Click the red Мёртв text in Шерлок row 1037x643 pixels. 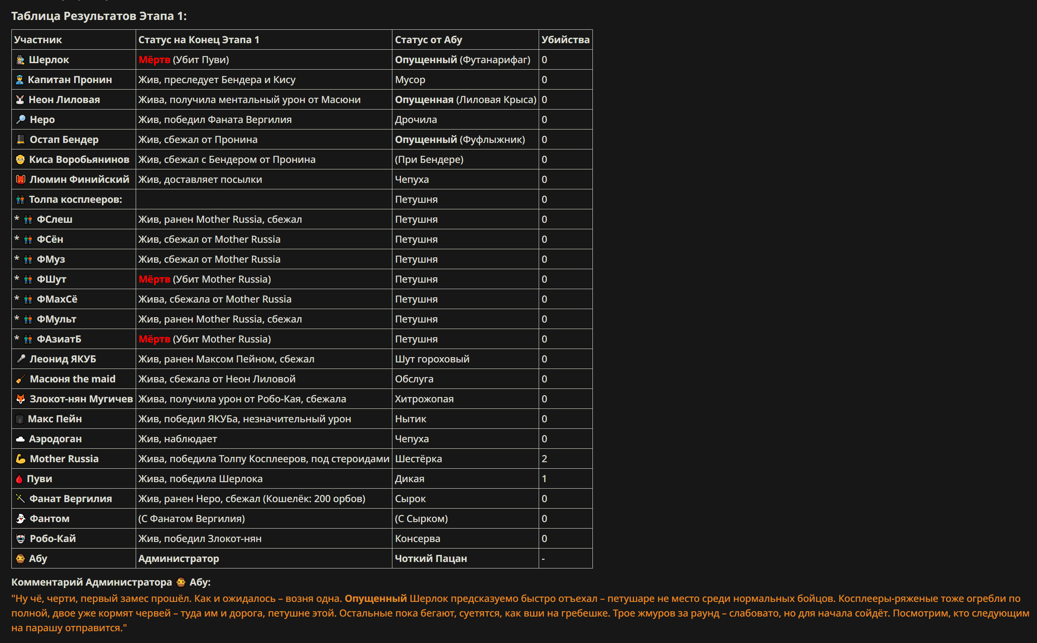click(154, 60)
